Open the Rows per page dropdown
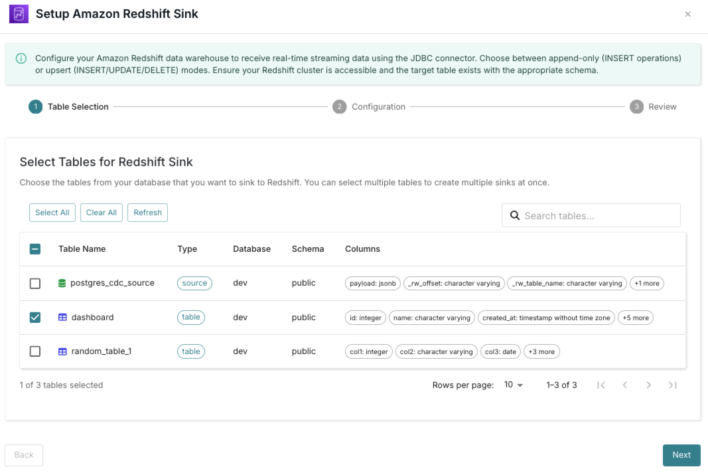708x475 pixels. click(514, 385)
